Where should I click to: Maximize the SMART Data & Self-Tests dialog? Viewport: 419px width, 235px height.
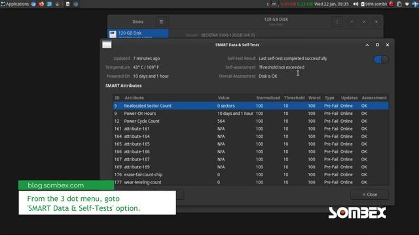377,45
